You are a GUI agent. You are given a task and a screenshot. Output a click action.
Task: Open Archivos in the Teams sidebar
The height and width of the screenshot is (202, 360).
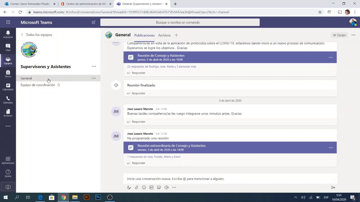coord(8,113)
